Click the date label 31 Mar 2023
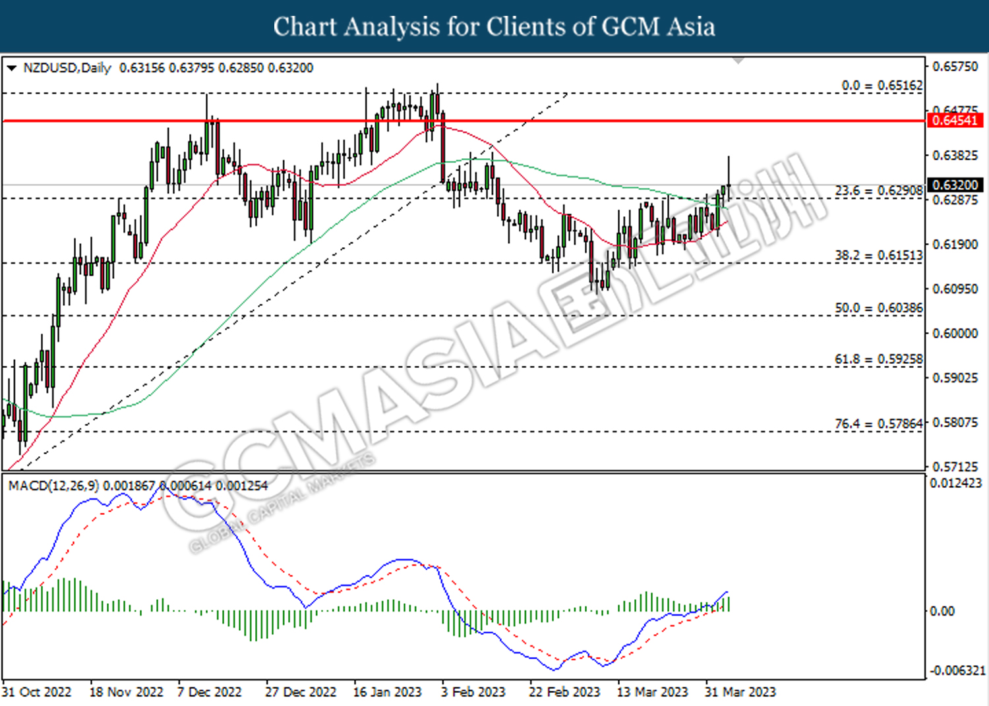 click(740, 692)
